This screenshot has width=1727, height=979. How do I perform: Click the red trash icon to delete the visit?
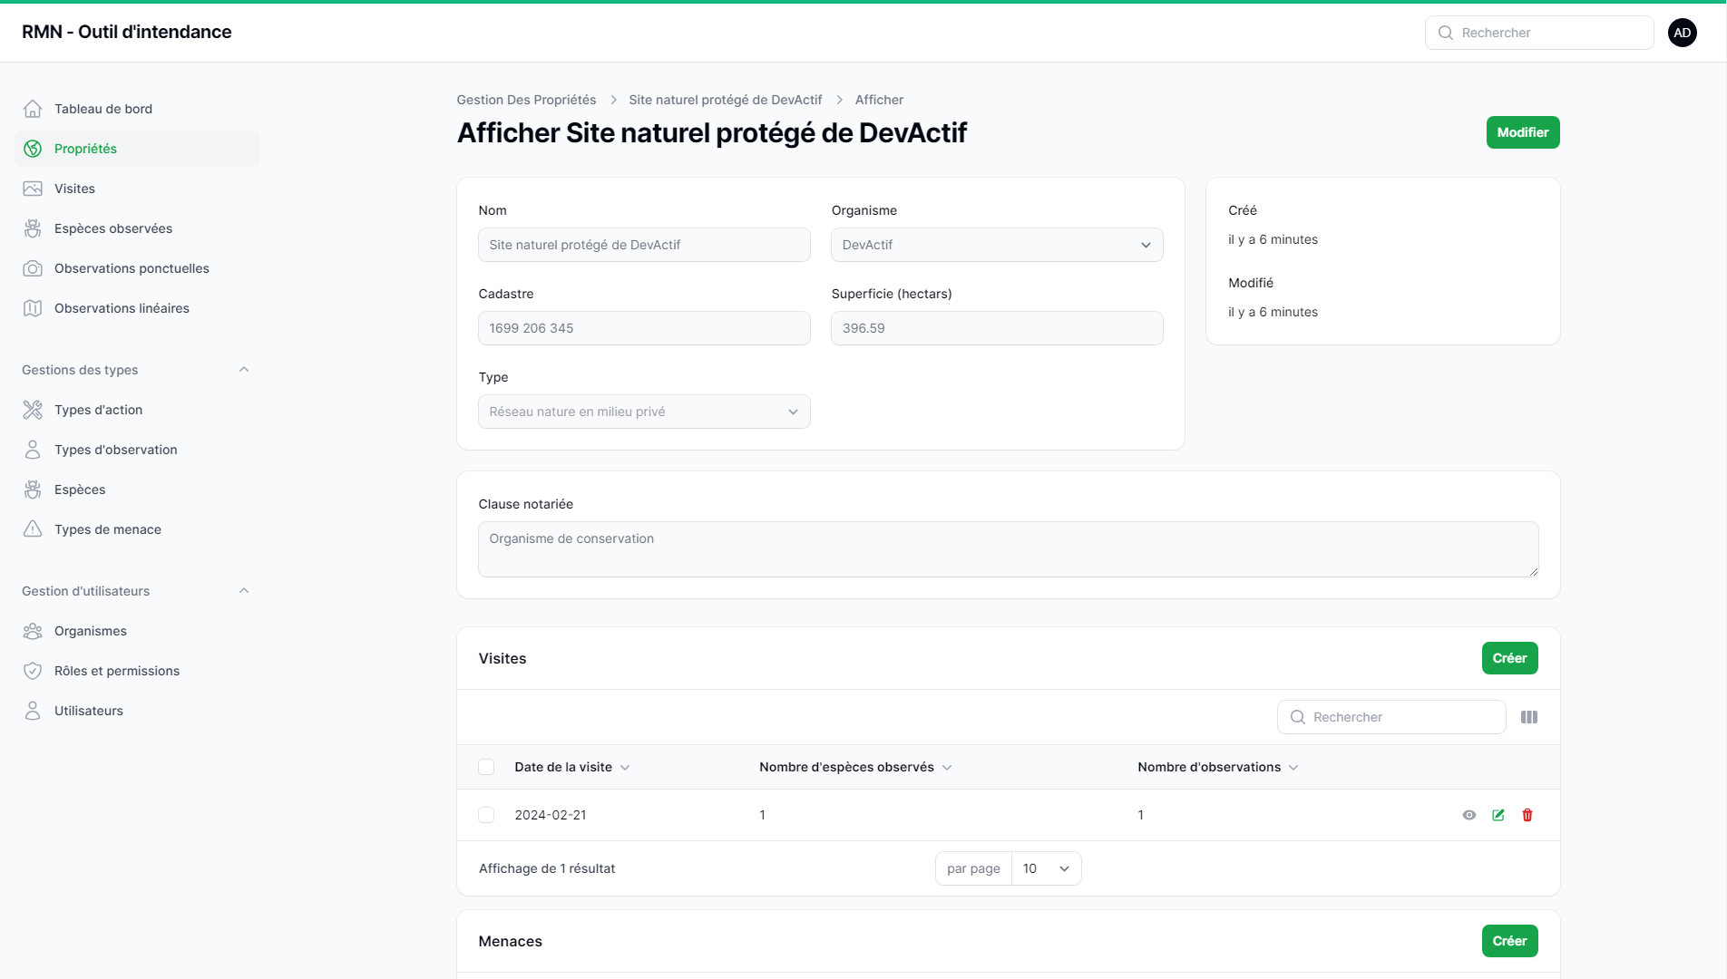[1527, 815]
